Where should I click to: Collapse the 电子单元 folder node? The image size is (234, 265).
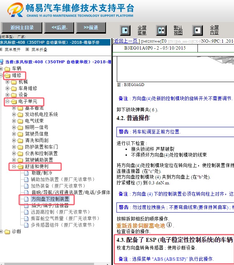[8, 101]
